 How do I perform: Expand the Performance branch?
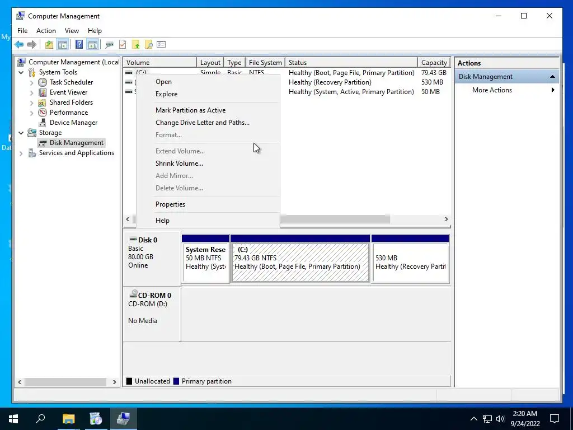click(x=32, y=113)
